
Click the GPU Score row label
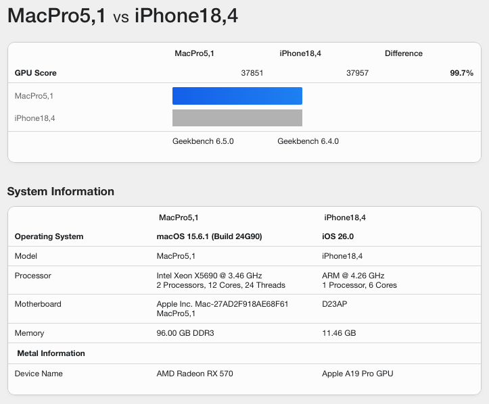pyautogui.click(x=36, y=73)
